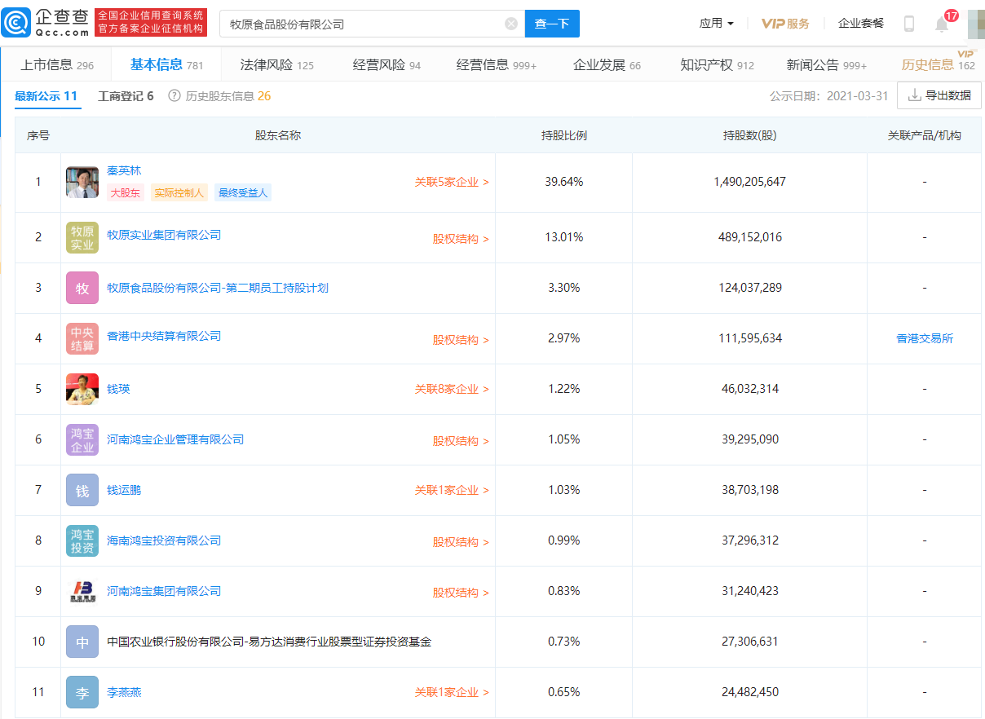Click the 实际控制人 tag

click(179, 193)
